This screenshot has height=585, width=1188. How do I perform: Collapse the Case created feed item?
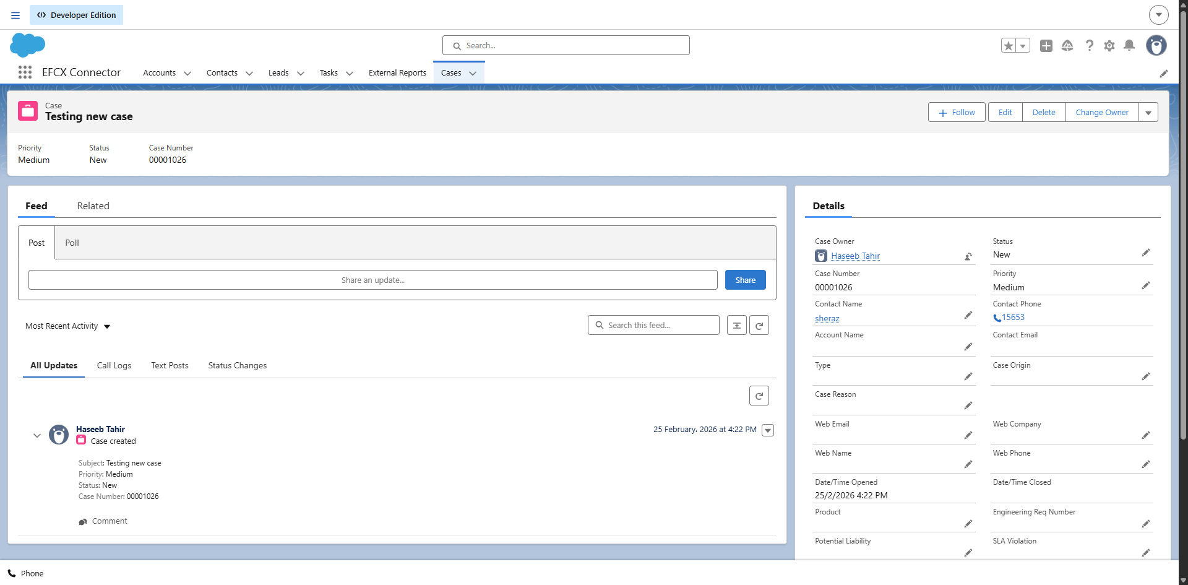click(x=37, y=435)
